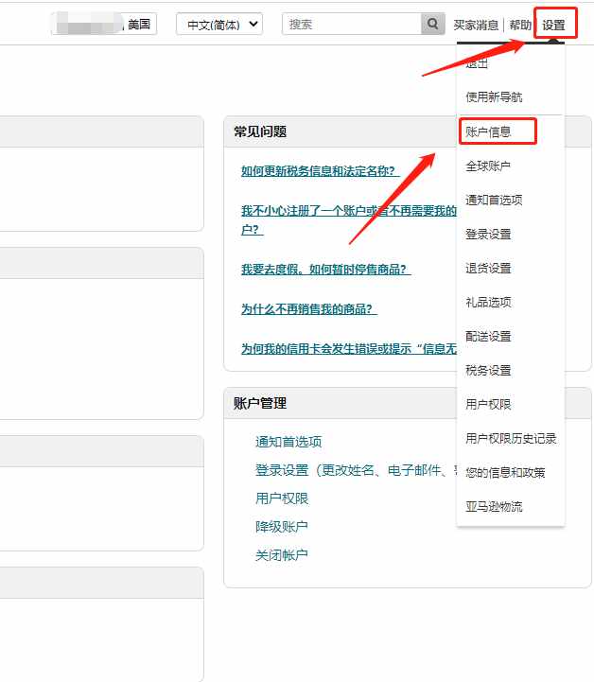
Task: Click 登录设置 link under 账户管理
Action: 356,470
